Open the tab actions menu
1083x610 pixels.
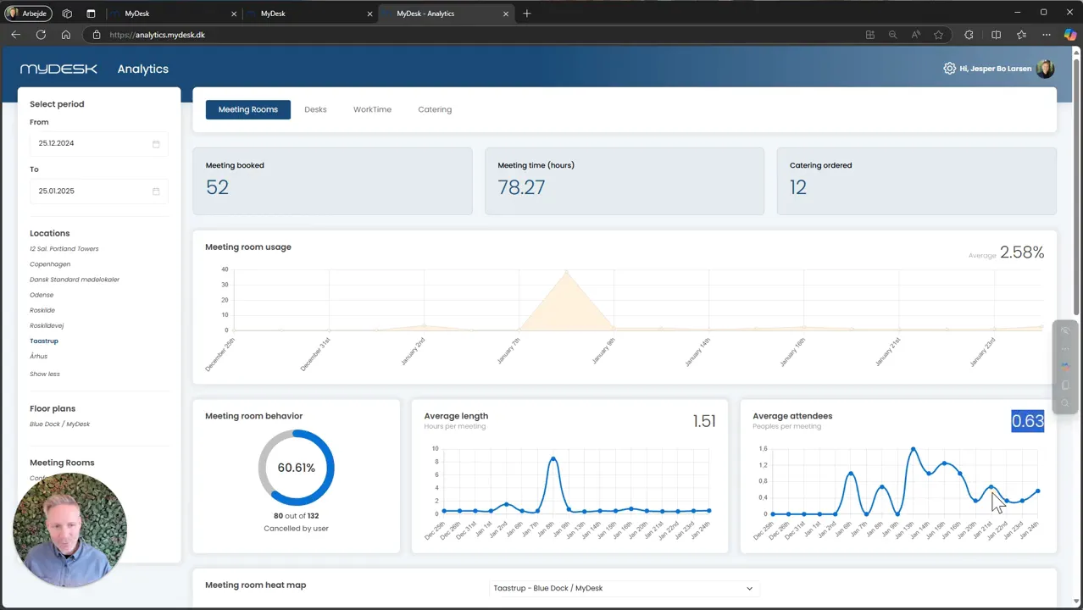click(x=91, y=14)
